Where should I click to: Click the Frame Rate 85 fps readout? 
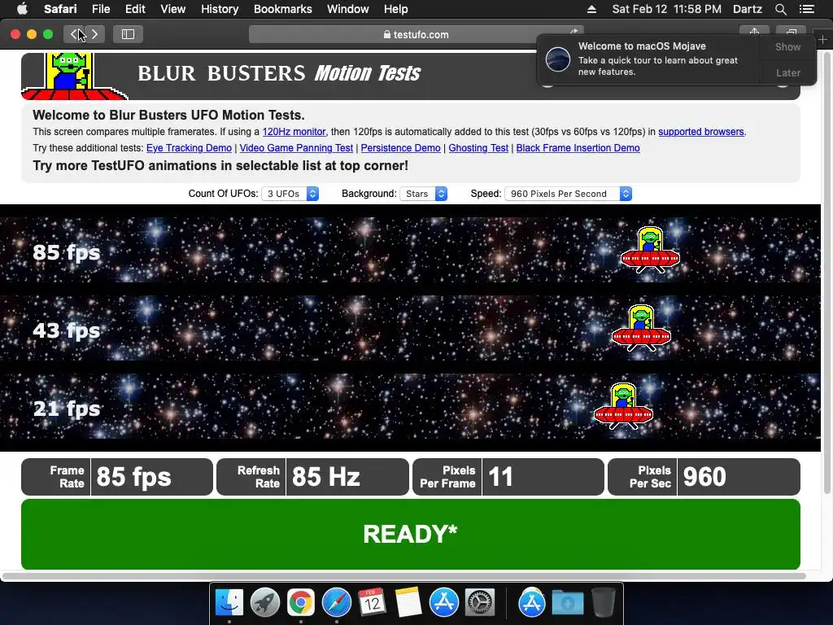click(117, 477)
